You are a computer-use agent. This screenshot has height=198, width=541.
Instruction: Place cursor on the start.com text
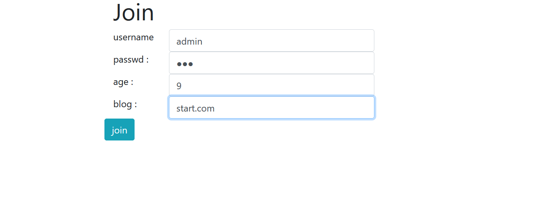196,108
